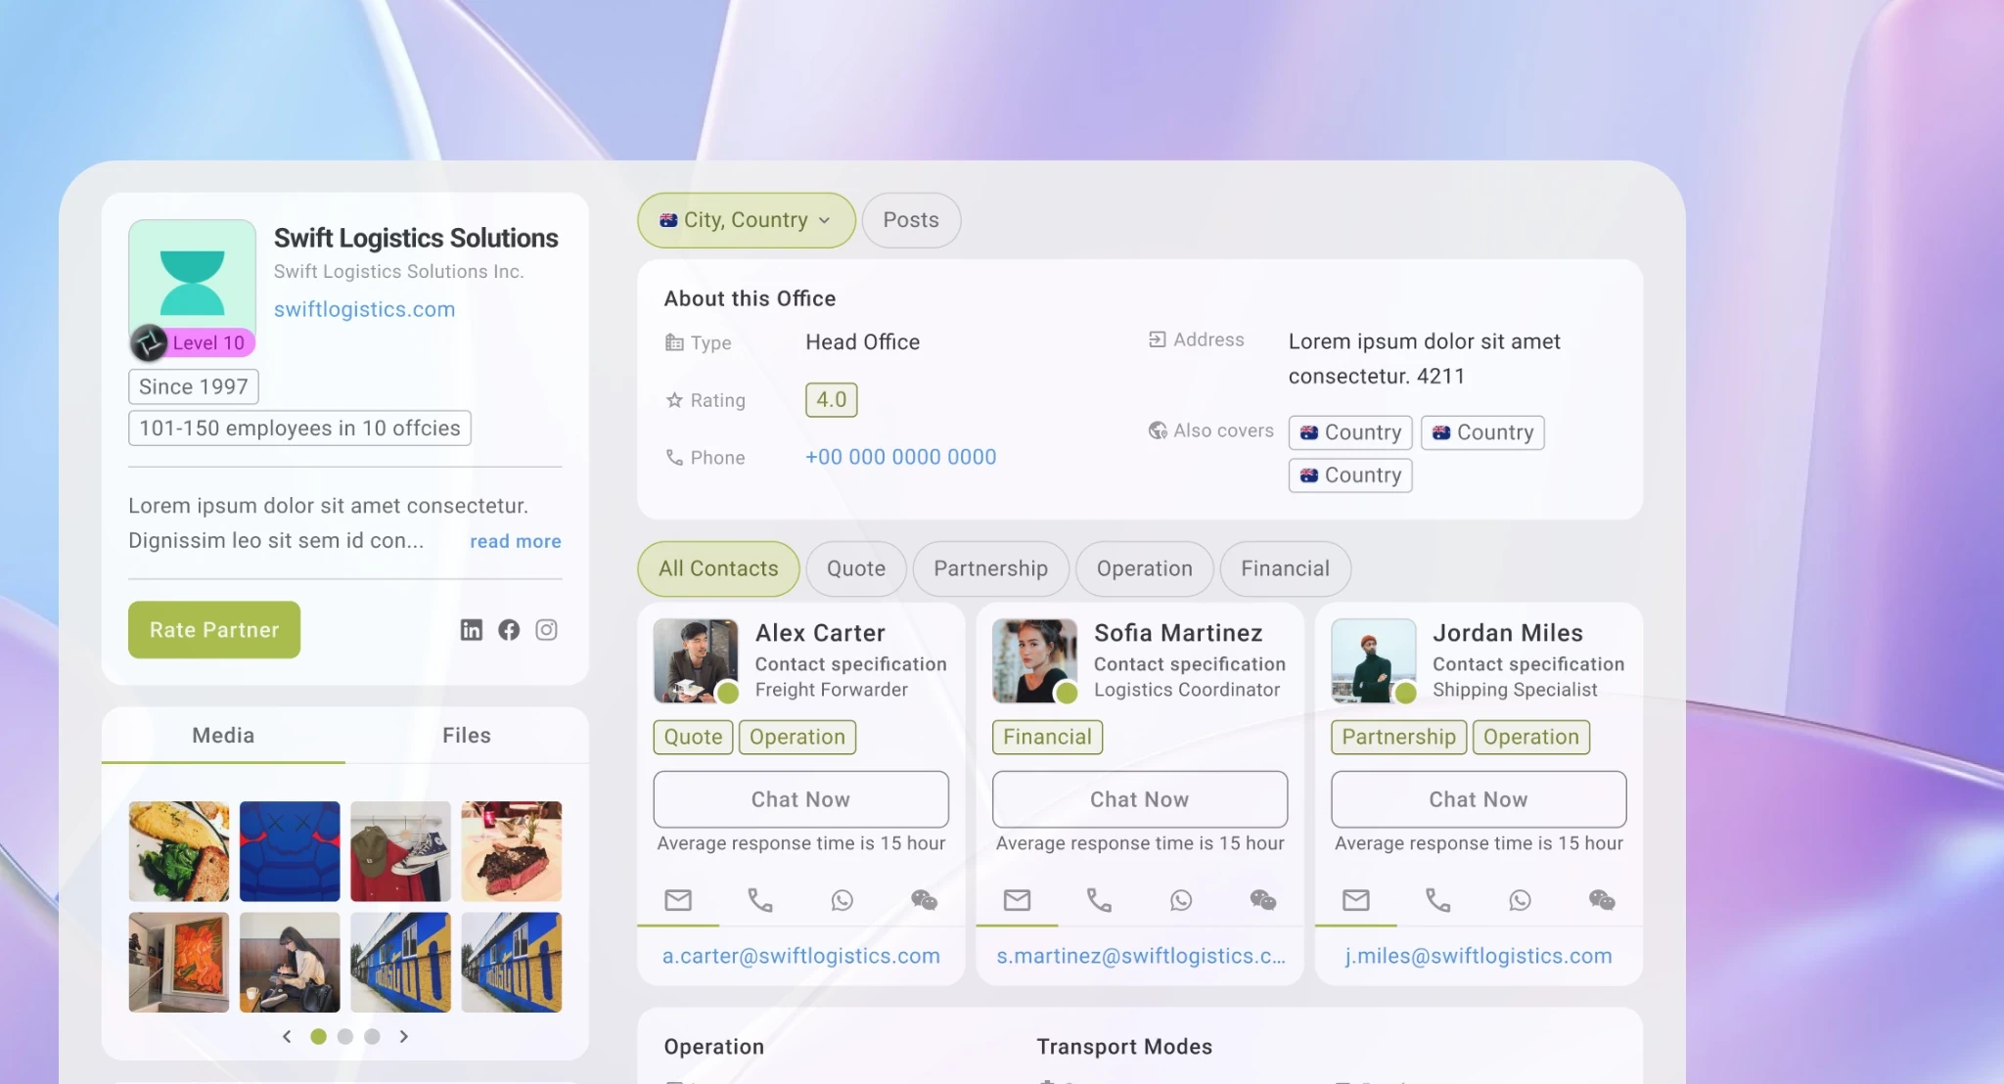This screenshot has height=1084, width=2004.
Task: Open the cap and sneakers media thumbnail
Action: pos(401,851)
